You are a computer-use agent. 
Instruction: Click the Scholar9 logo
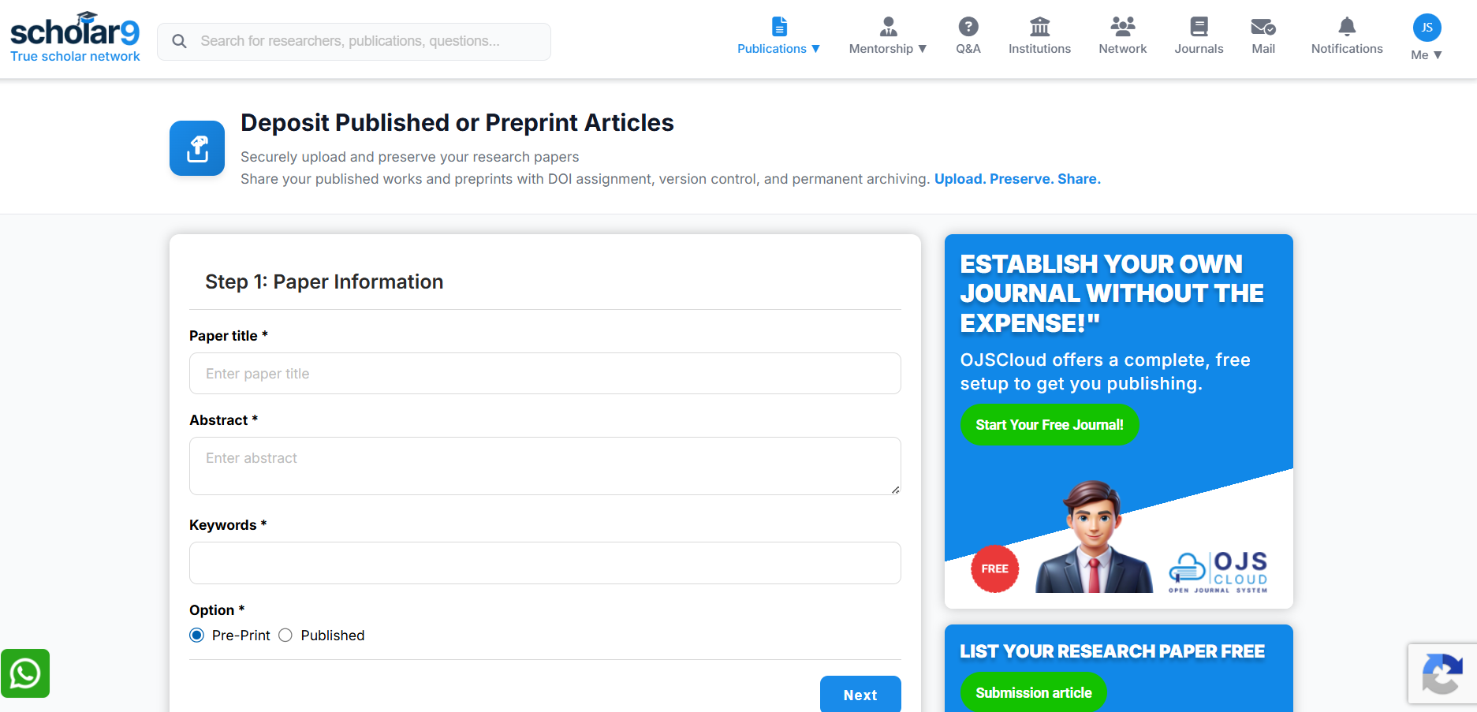pos(75,38)
